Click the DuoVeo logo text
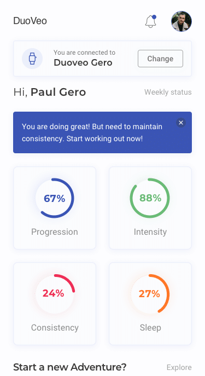Viewport: 205px width, 376px height. [x=30, y=21]
